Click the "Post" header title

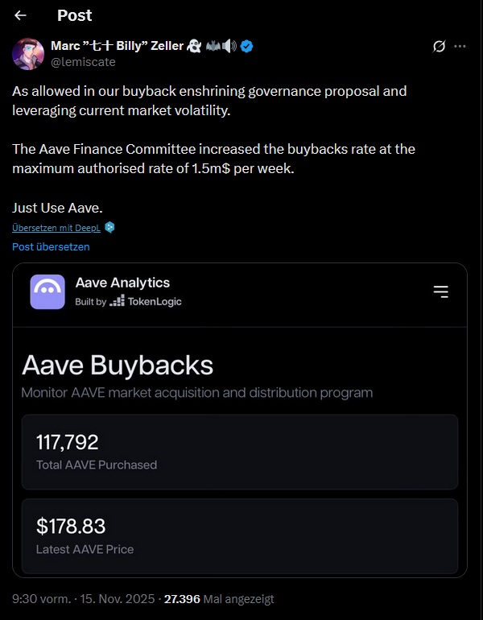tap(75, 15)
